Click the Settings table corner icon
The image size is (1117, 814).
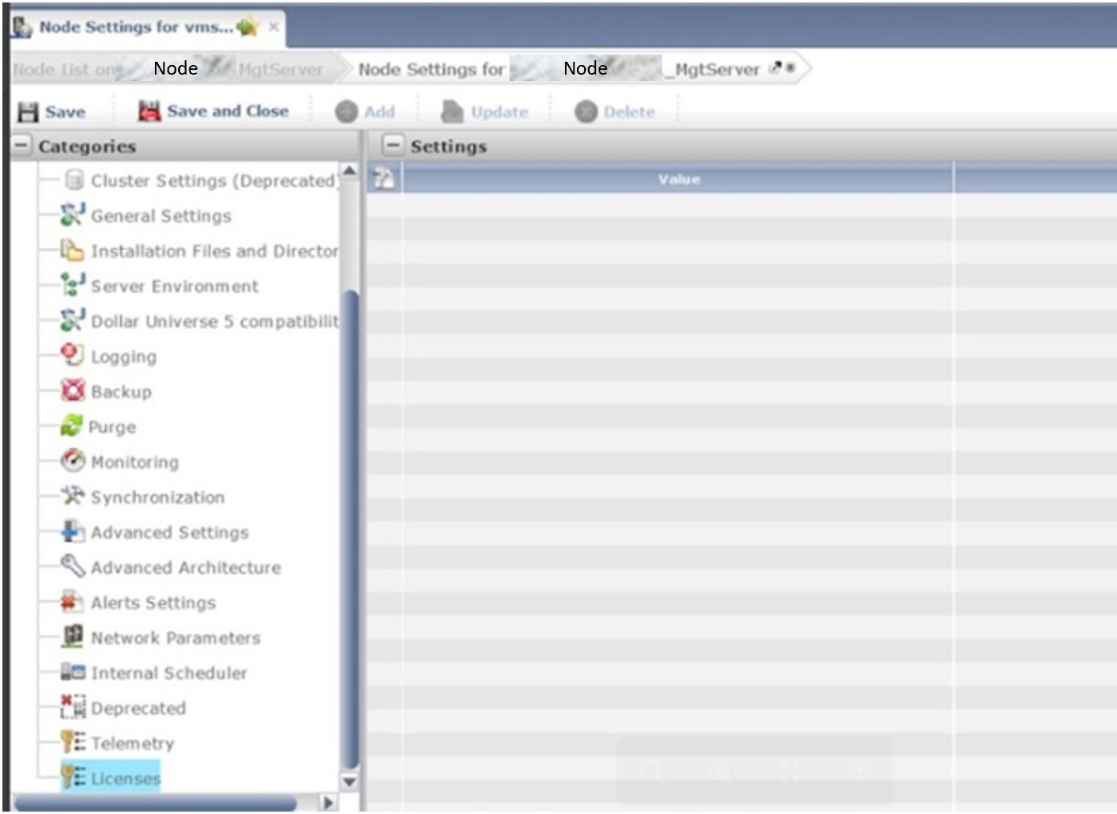coord(384,179)
